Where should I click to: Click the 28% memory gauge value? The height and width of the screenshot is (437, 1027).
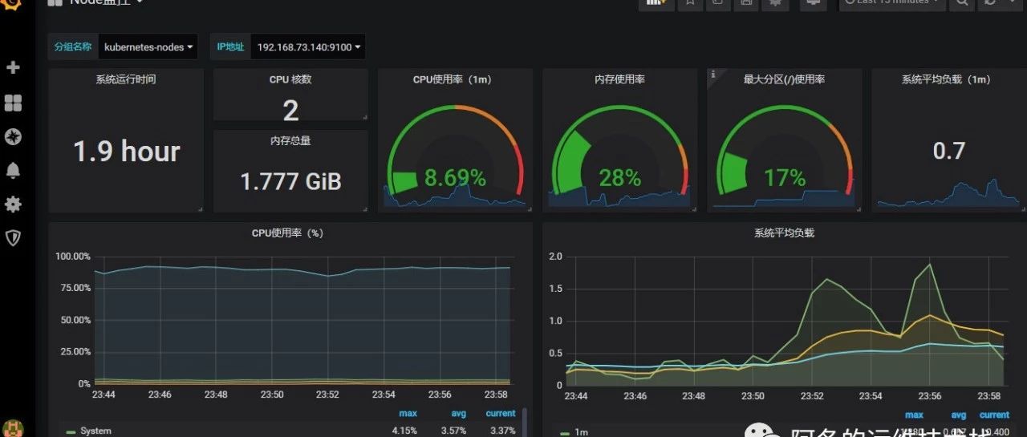coord(619,177)
